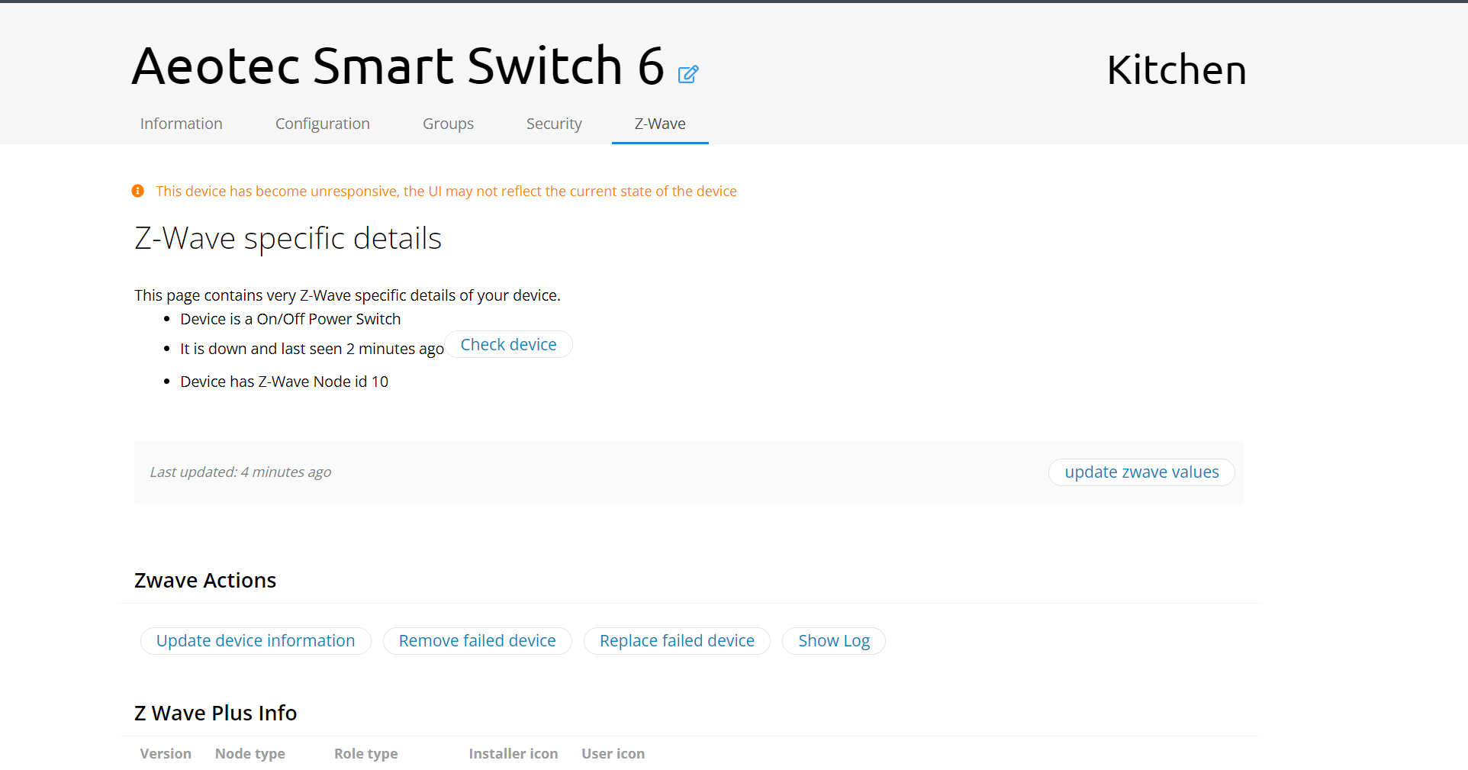Go to the Groups tab
1468x770 pixels.
[x=448, y=124]
